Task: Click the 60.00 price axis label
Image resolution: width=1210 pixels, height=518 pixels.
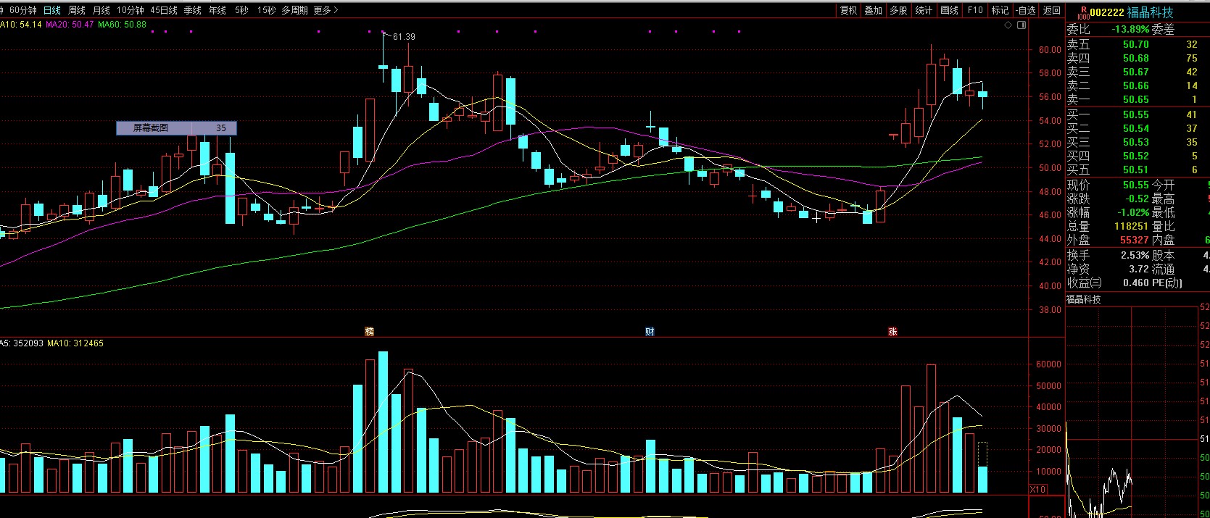Action: coord(1050,50)
